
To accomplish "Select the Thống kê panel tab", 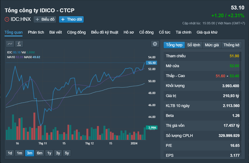I will [232, 45].
